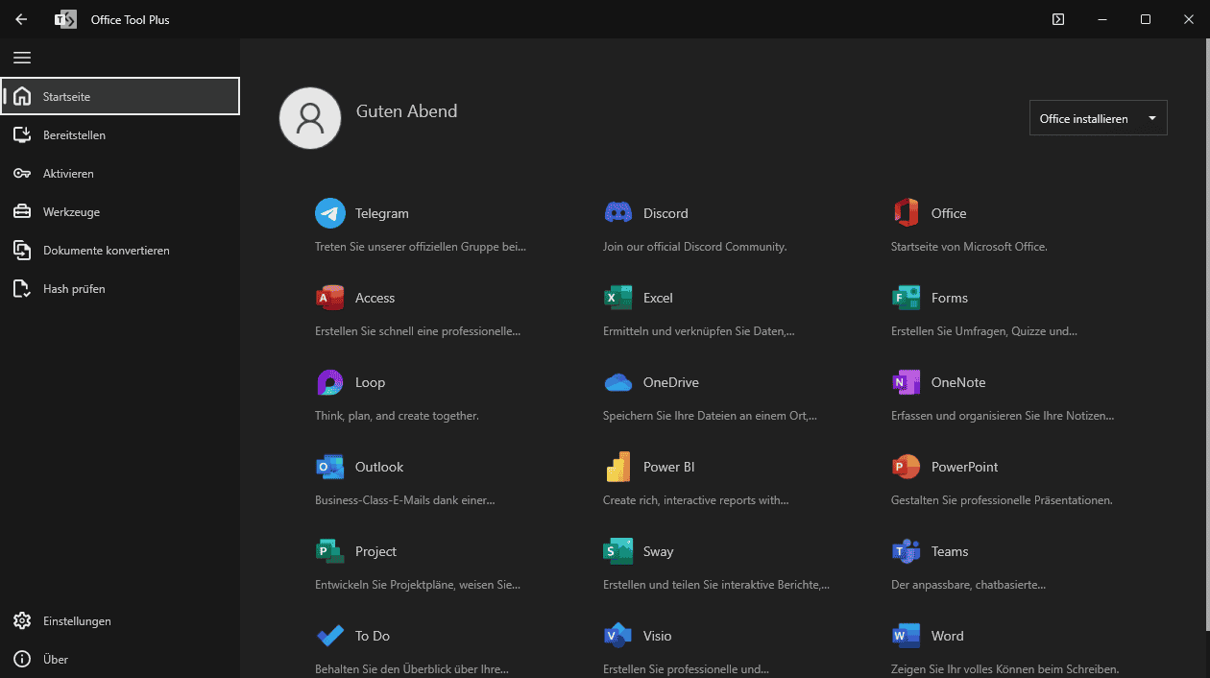This screenshot has width=1210, height=678.
Task: Click 'Create rich, interactive reports with...' text
Action: (696, 500)
